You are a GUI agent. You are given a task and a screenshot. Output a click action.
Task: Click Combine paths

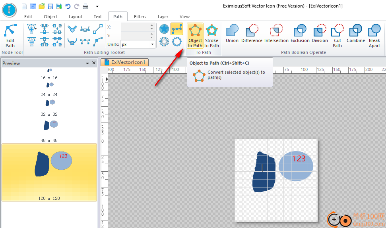pos(355,34)
